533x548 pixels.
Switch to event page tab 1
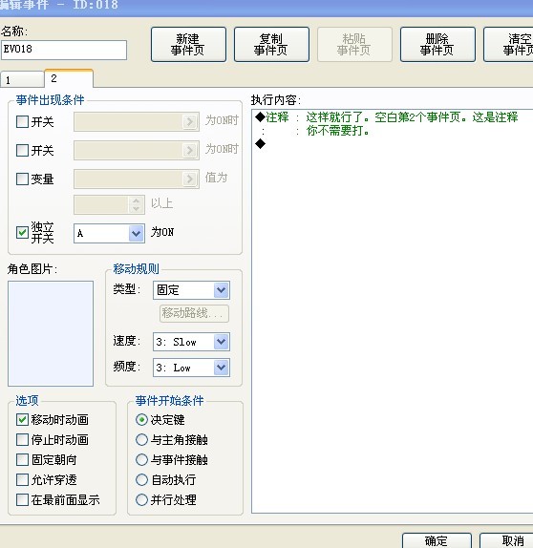(x=22, y=79)
